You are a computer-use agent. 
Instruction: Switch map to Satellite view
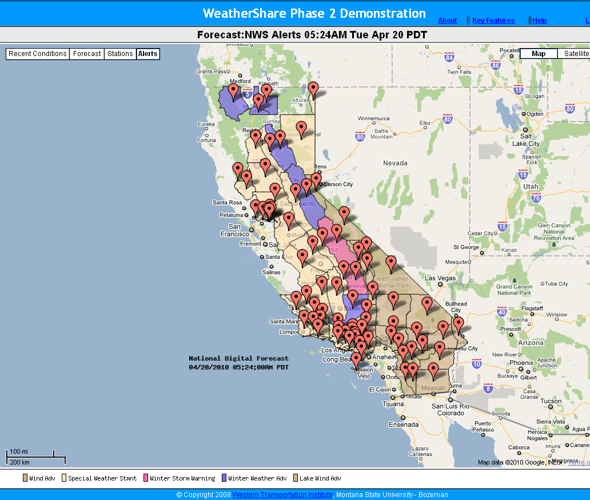(575, 54)
